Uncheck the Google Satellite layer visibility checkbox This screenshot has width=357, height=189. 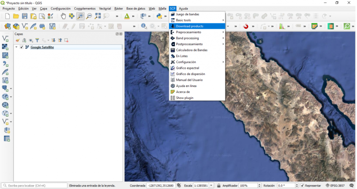pyautogui.click(x=22, y=47)
